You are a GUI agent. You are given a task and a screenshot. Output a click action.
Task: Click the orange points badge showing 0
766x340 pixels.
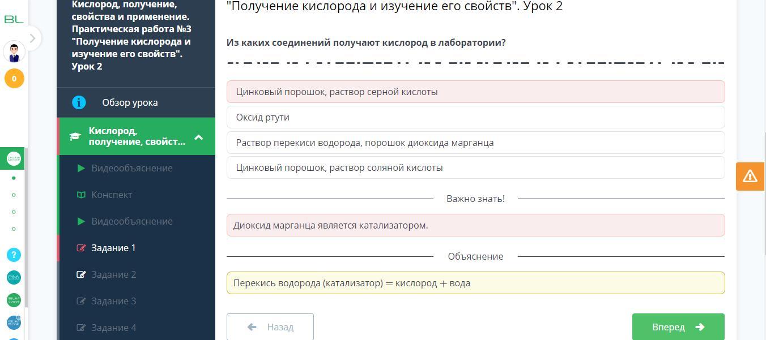pos(14,79)
